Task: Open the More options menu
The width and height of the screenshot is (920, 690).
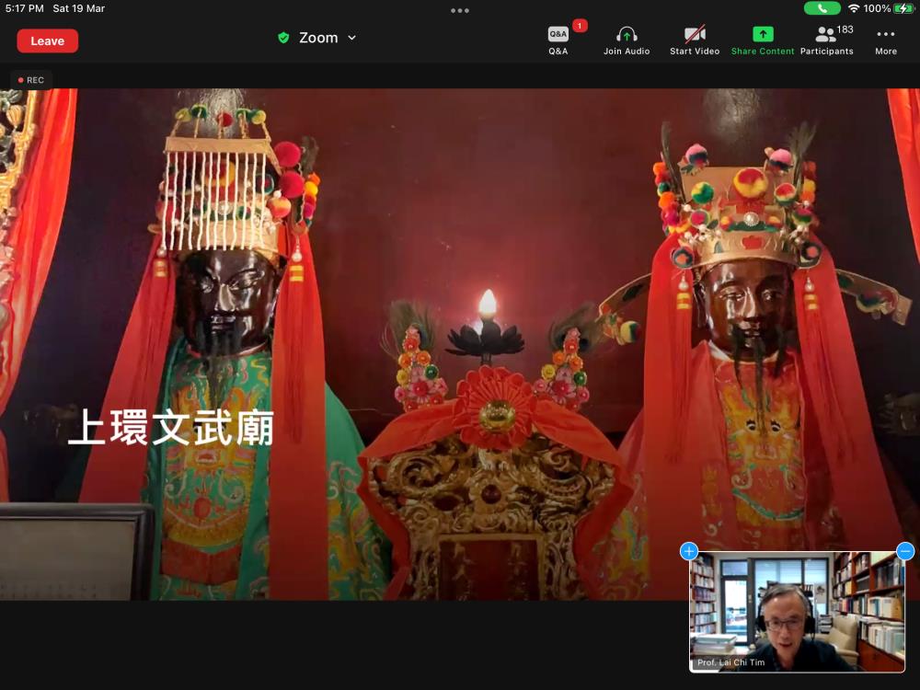Action: click(x=885, y=40)
